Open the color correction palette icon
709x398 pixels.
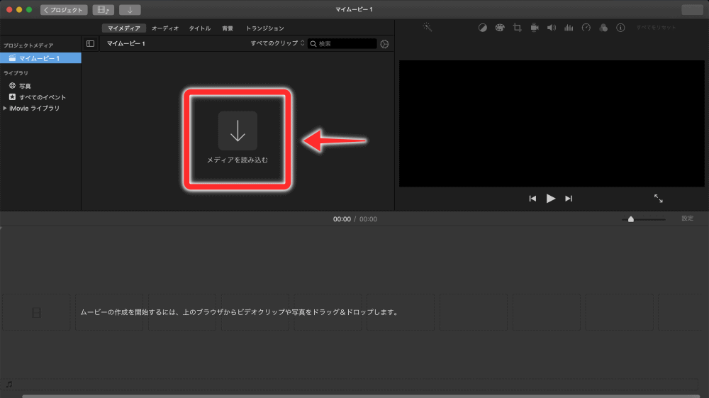click(500, 28)
